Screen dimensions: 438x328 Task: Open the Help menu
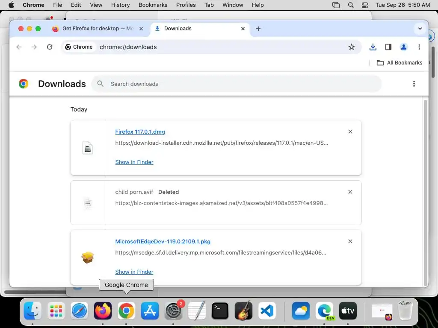tap(257, 5)
